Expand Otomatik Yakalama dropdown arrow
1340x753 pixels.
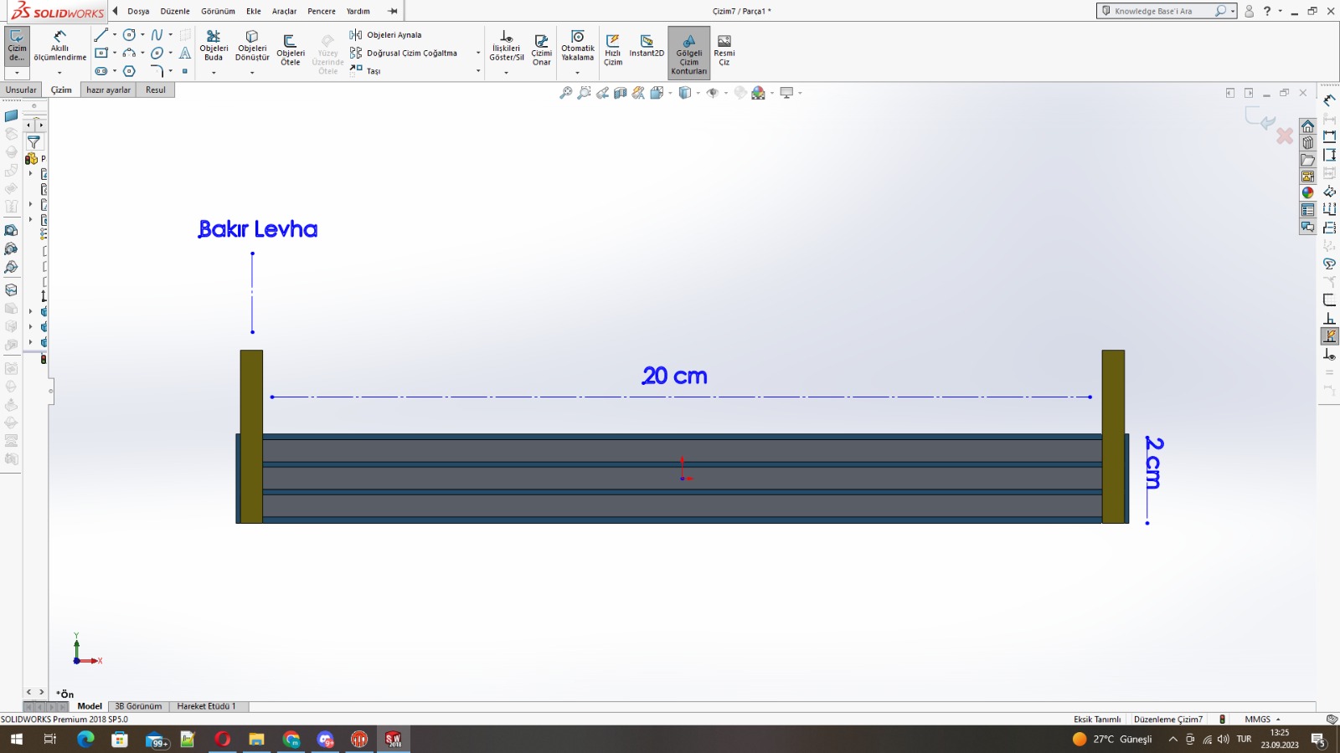pyautogui.click(x=578, y=73)
